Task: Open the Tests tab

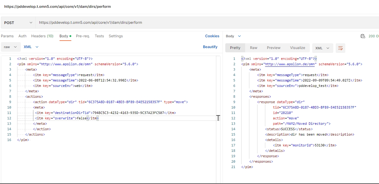Action: tap(99, 36)
